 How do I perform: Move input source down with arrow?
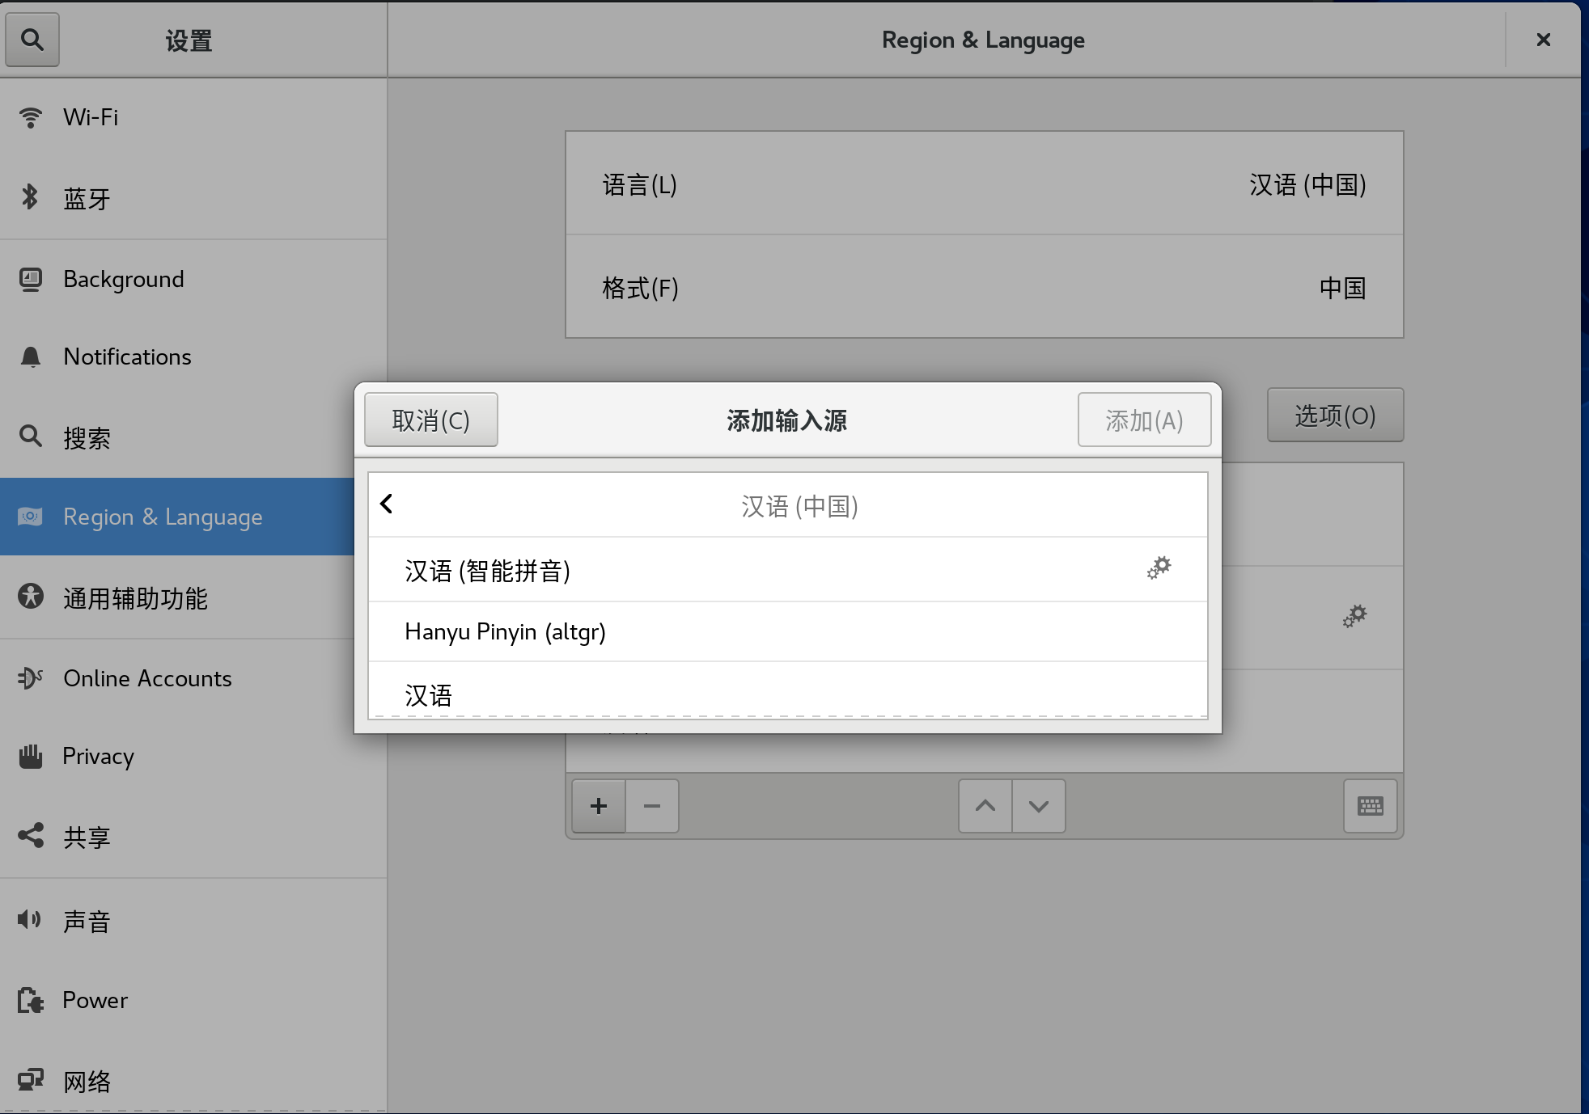tap(1038, 805)
